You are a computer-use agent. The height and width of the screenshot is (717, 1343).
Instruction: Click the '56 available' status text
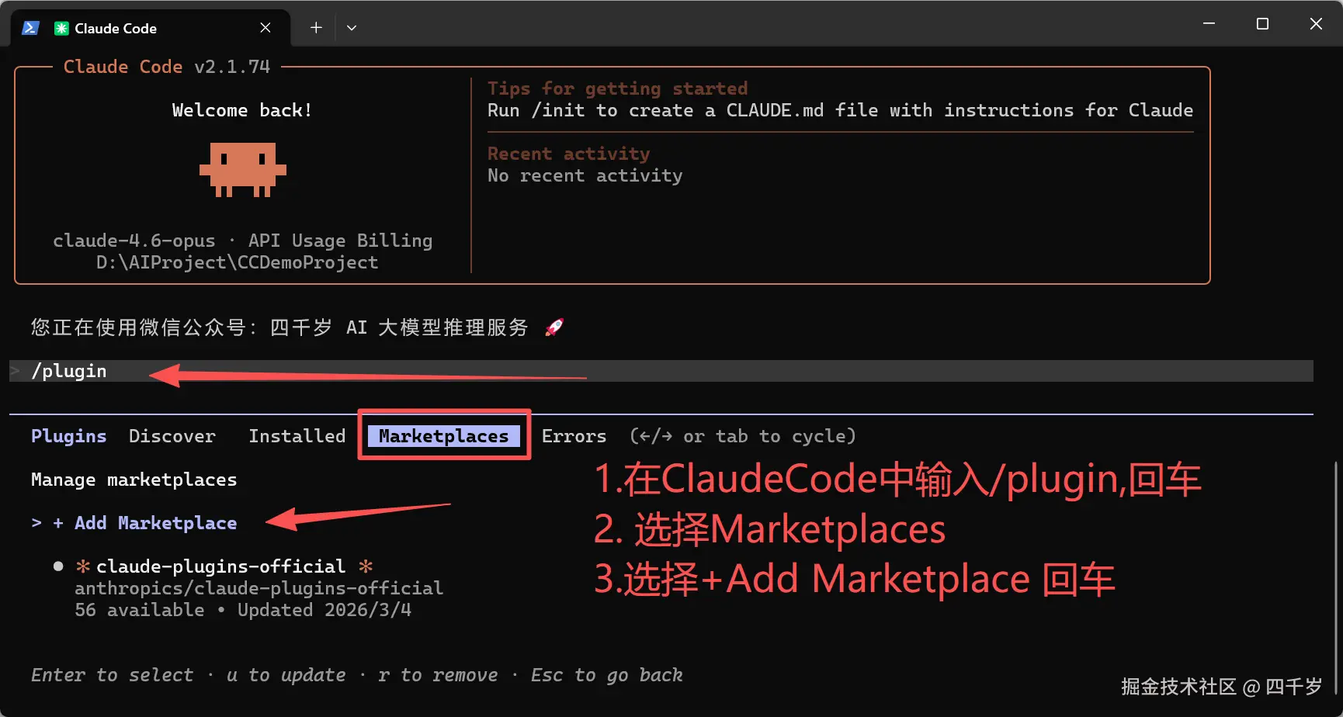tap(140, 610)
